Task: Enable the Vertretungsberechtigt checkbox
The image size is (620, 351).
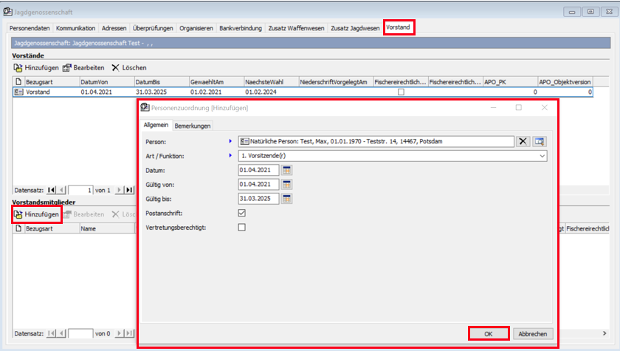Action: pyautogui.click(x=242, y=228)
